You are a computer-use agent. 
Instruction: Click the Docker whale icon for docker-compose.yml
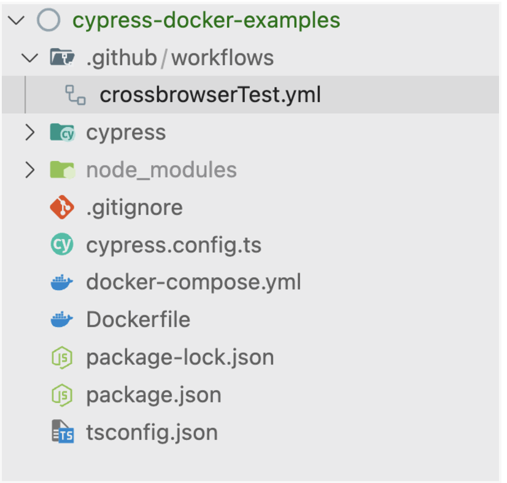tap(61, 282)
